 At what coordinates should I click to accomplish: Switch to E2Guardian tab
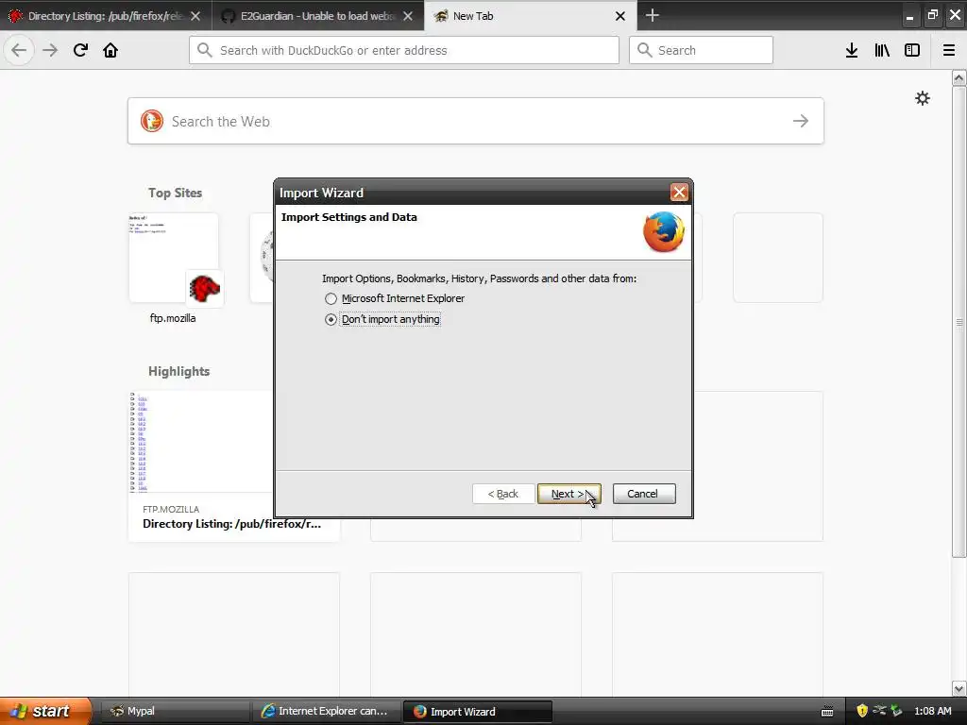click(x=317, y=16)
